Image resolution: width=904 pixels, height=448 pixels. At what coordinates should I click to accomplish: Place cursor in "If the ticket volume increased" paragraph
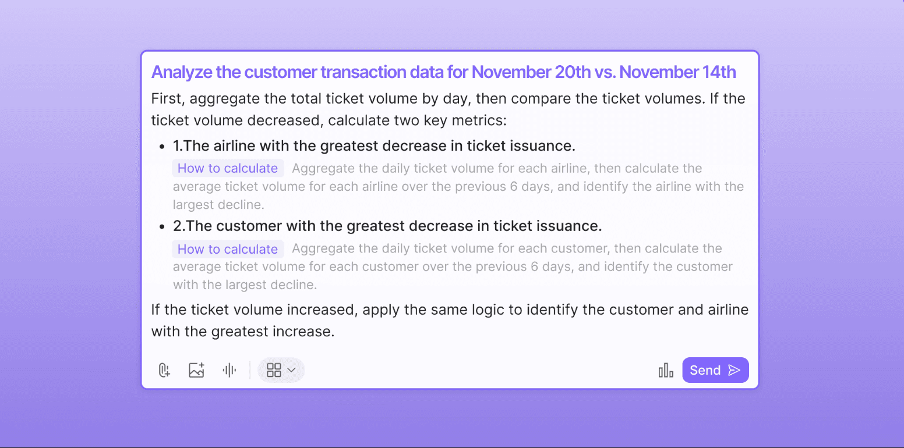click(x=450, y=321)
